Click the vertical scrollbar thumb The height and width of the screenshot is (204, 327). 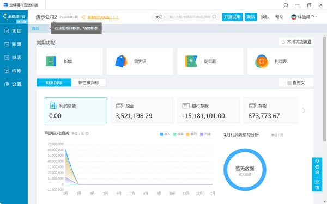324,90
